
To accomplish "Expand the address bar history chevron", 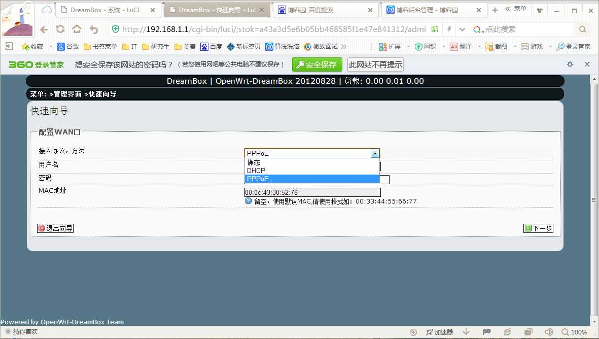I will (462, 29).
